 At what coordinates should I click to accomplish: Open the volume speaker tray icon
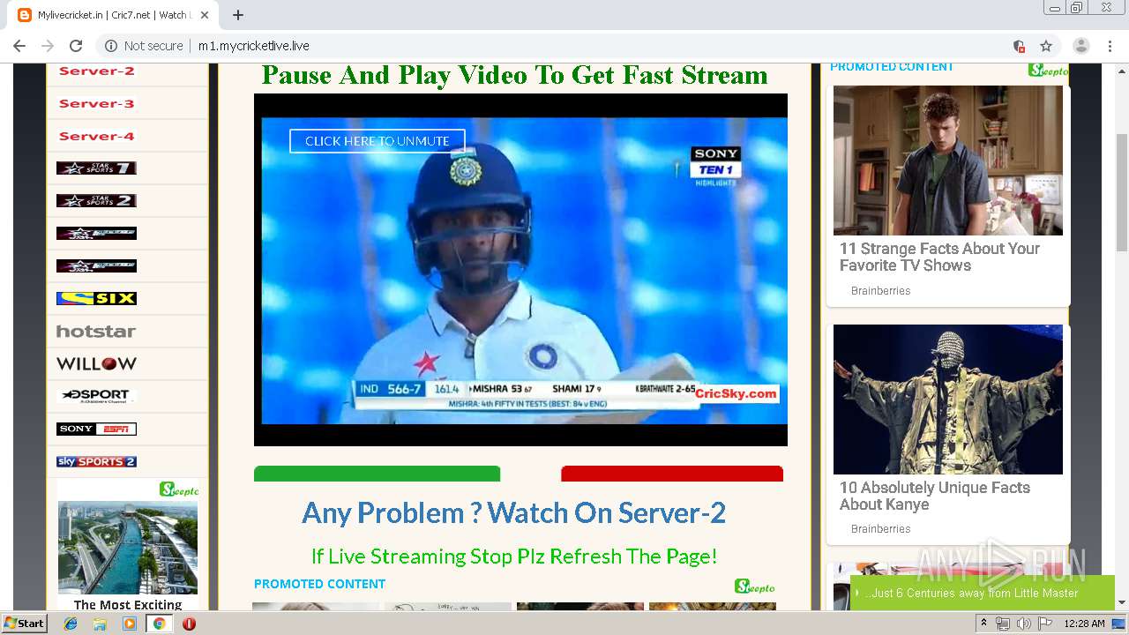tap(1024, 624)
